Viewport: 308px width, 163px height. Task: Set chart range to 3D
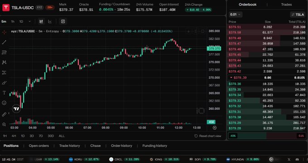click(x=32, y=136)
